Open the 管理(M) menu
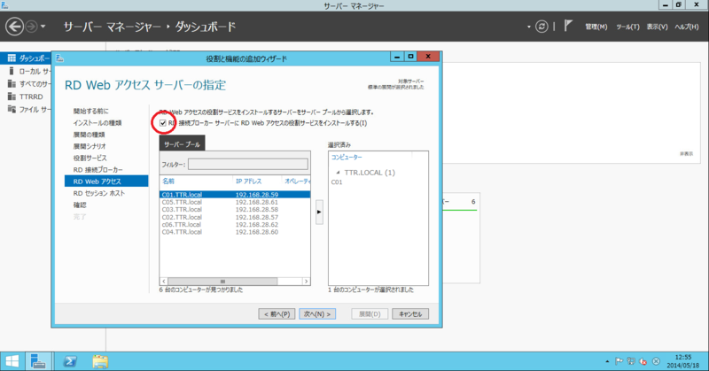Image resolution: width=709 pixels, height=371 pixels. tap(596, 27)
